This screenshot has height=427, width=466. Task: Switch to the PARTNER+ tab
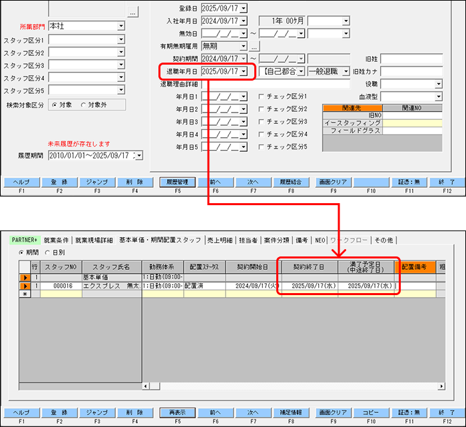pos(25,240)
